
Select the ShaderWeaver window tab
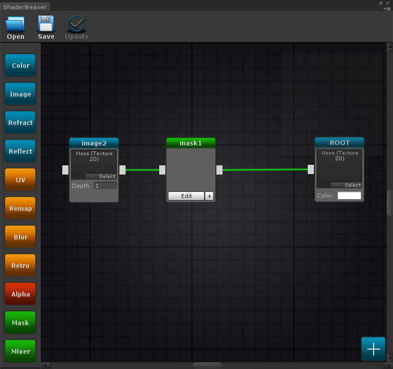tap(25, 7)
